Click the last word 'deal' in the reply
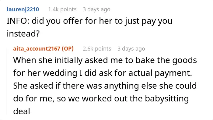 [x=22, y=111]
